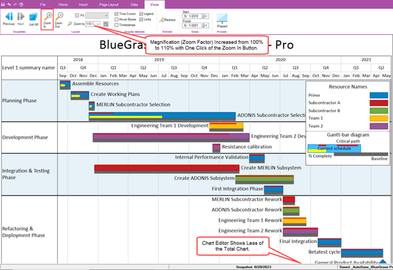
Task: Click the Resource Names legend title
Action: pos(348,87)
